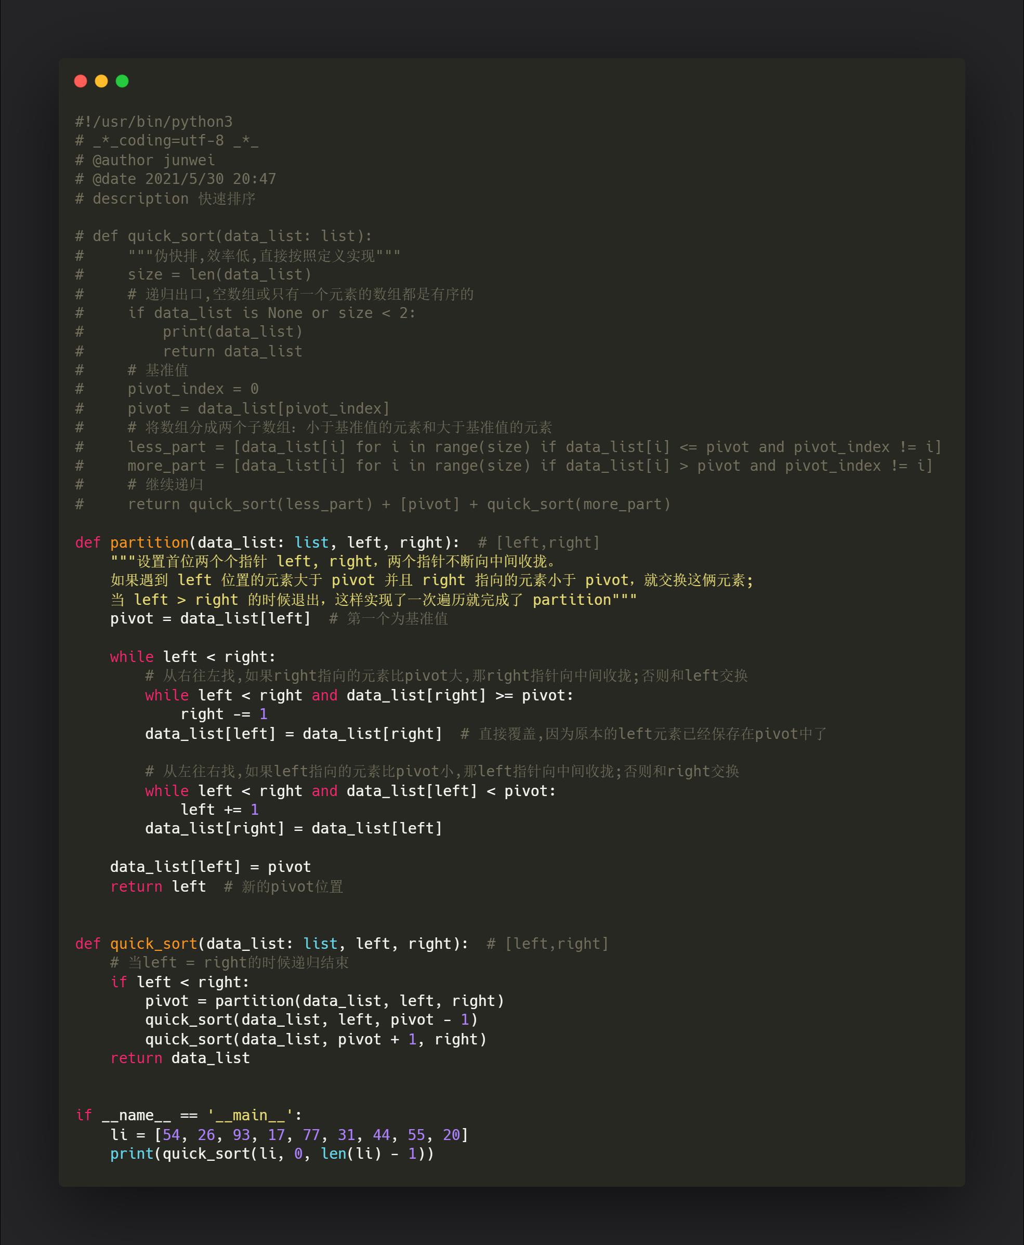Click the outer "while left < right:" line

pyautogui.click(x=193, y=656)
